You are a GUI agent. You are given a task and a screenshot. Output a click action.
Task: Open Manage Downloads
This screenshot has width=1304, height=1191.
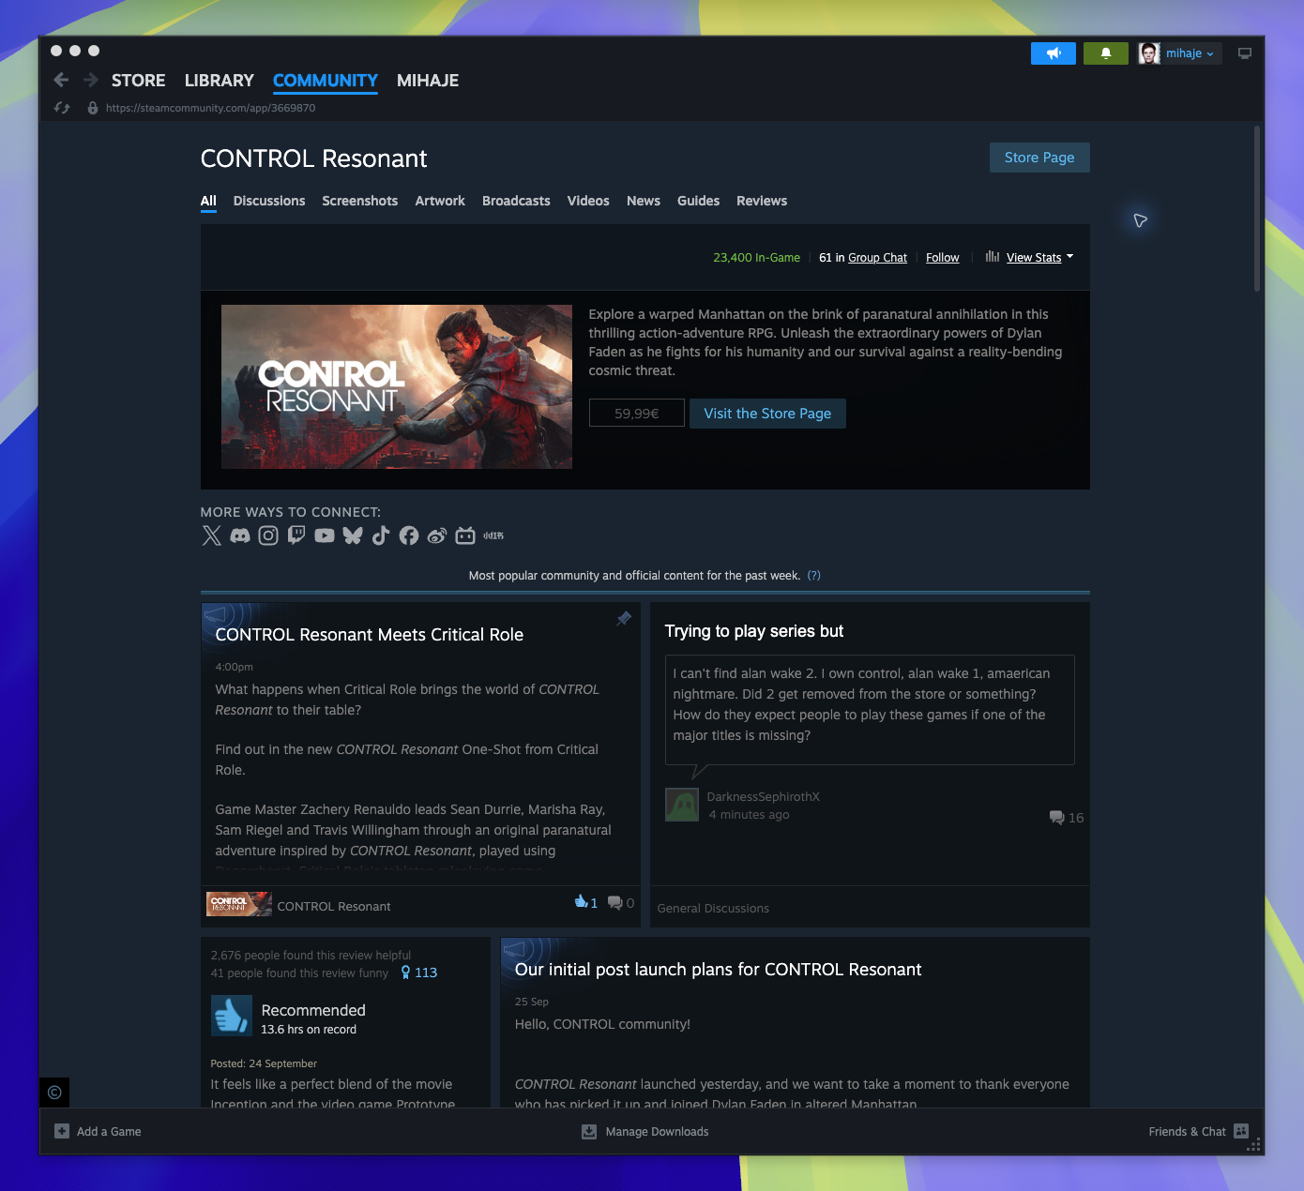[645, 1132]
